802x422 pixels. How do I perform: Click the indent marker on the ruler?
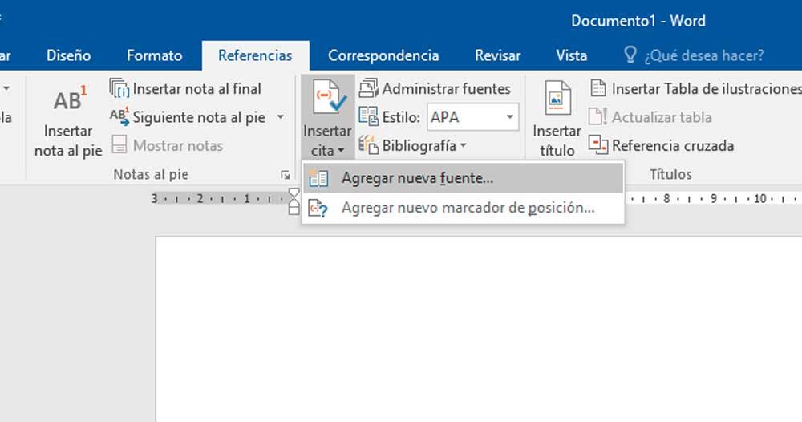(x=294, y=201)
